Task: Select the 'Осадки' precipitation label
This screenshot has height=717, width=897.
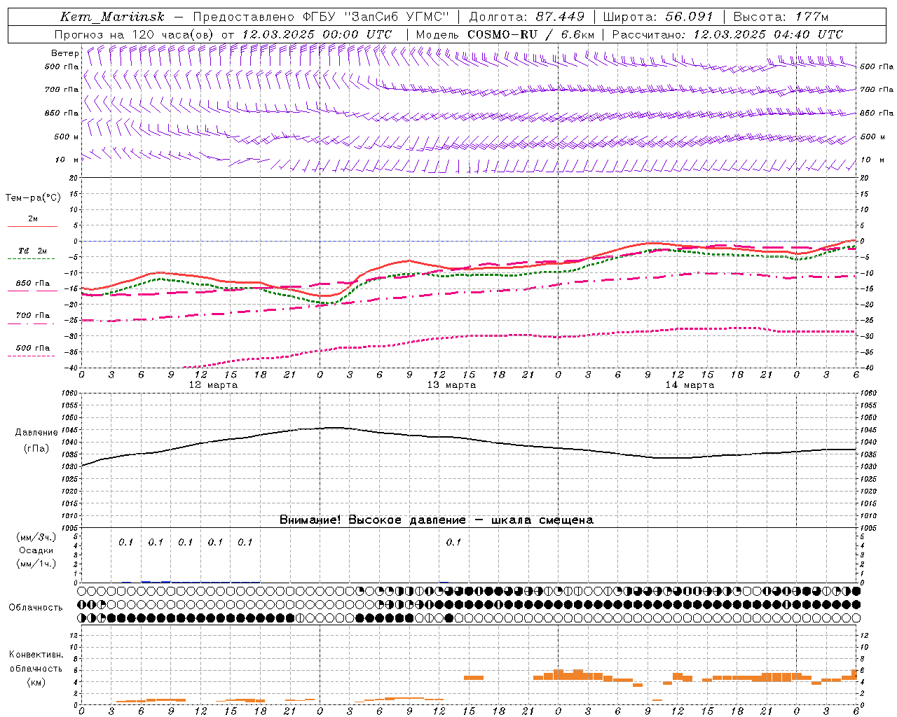Action: (36, 550)
